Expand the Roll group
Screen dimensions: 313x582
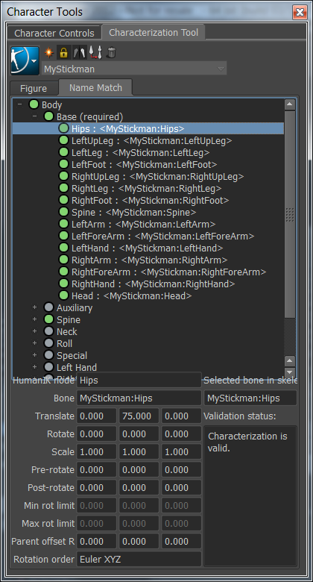click(x=34, y=343)
